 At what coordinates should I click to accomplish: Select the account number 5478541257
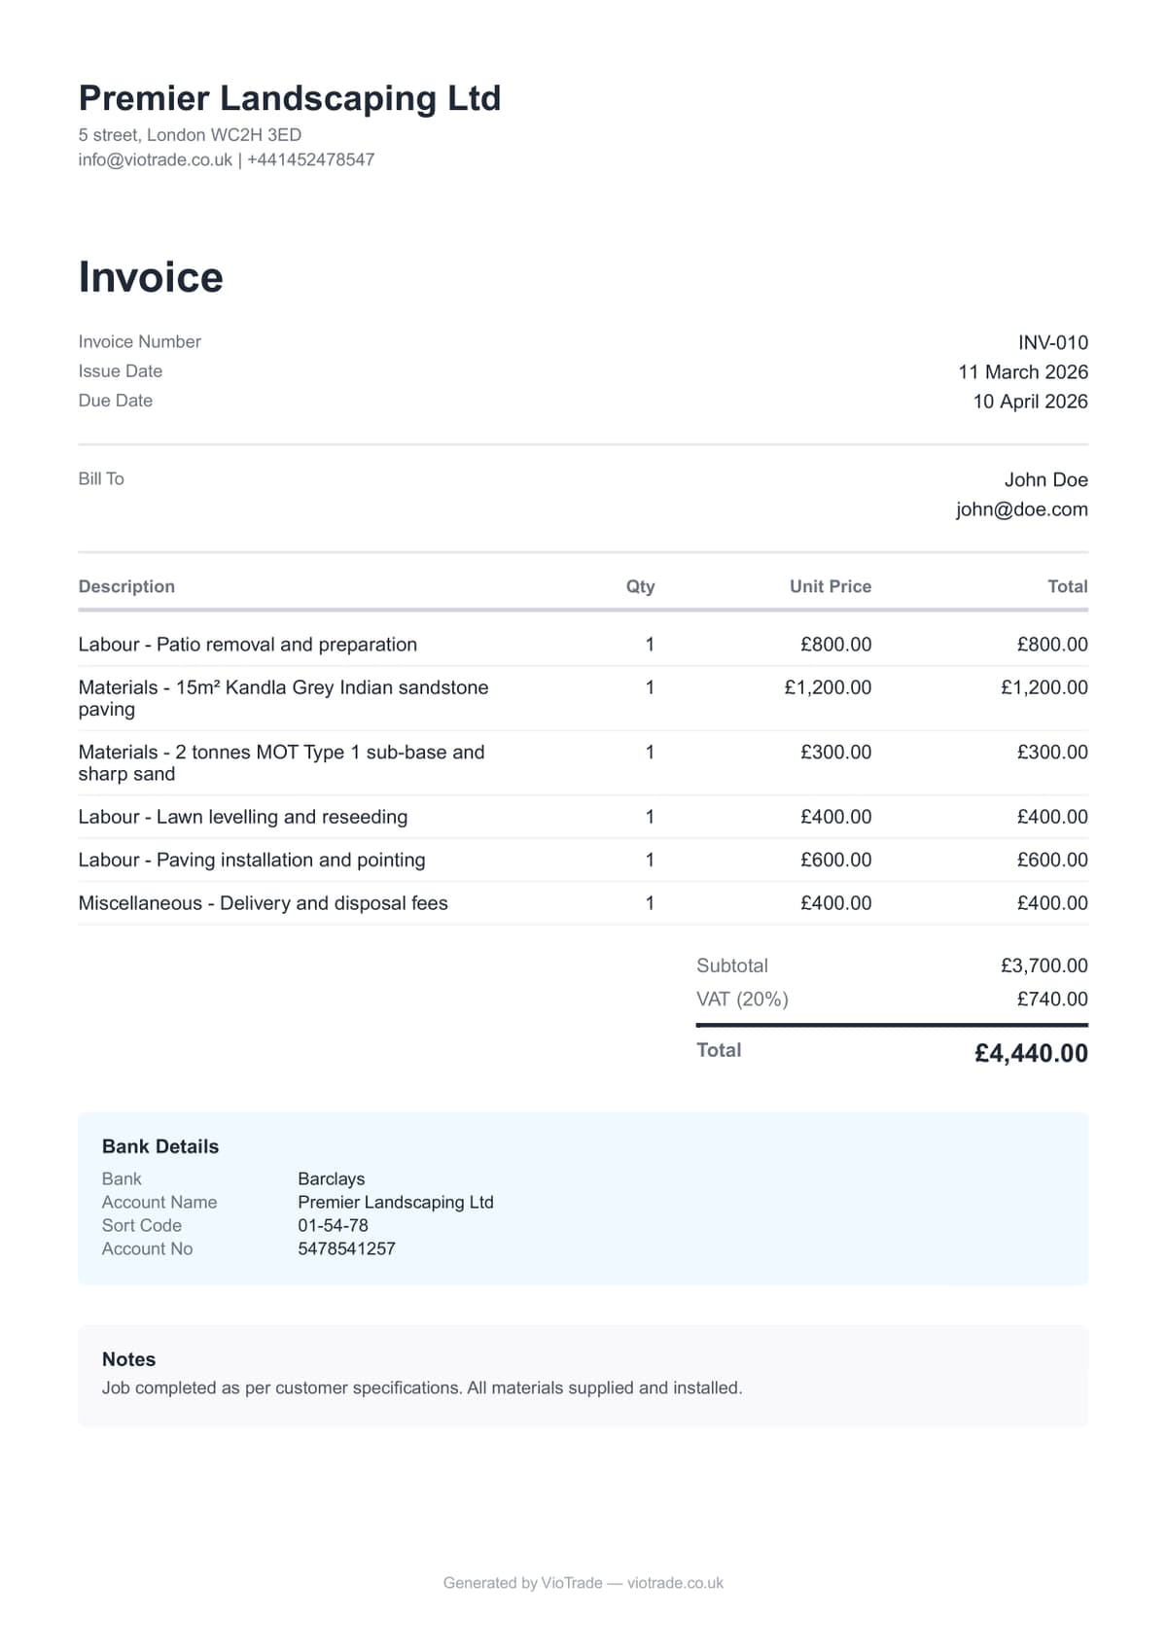pyautogui.click(x=346, y=1248)
